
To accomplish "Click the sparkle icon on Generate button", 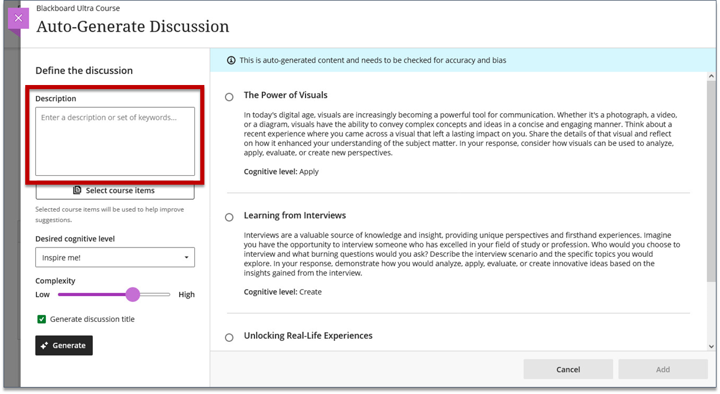I will (x=45, y=345).
